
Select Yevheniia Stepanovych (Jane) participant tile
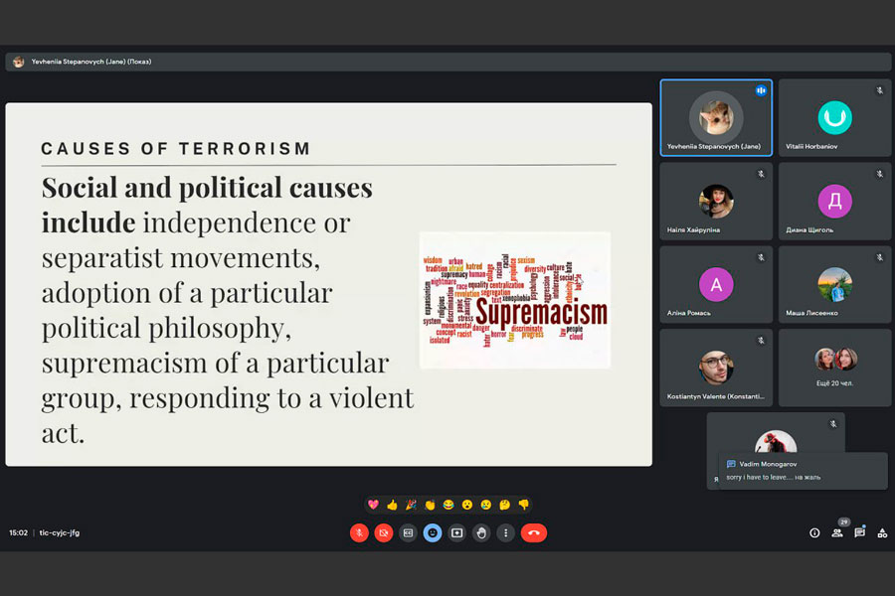[716, 117]
